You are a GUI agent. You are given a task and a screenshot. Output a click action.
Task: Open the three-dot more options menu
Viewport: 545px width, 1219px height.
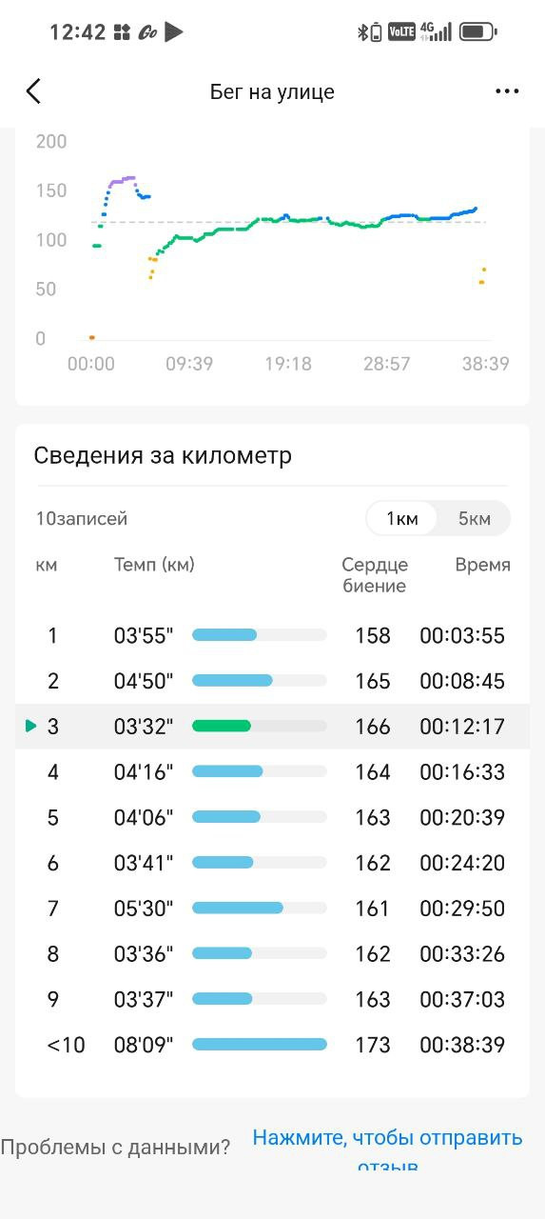click(507, 91)
